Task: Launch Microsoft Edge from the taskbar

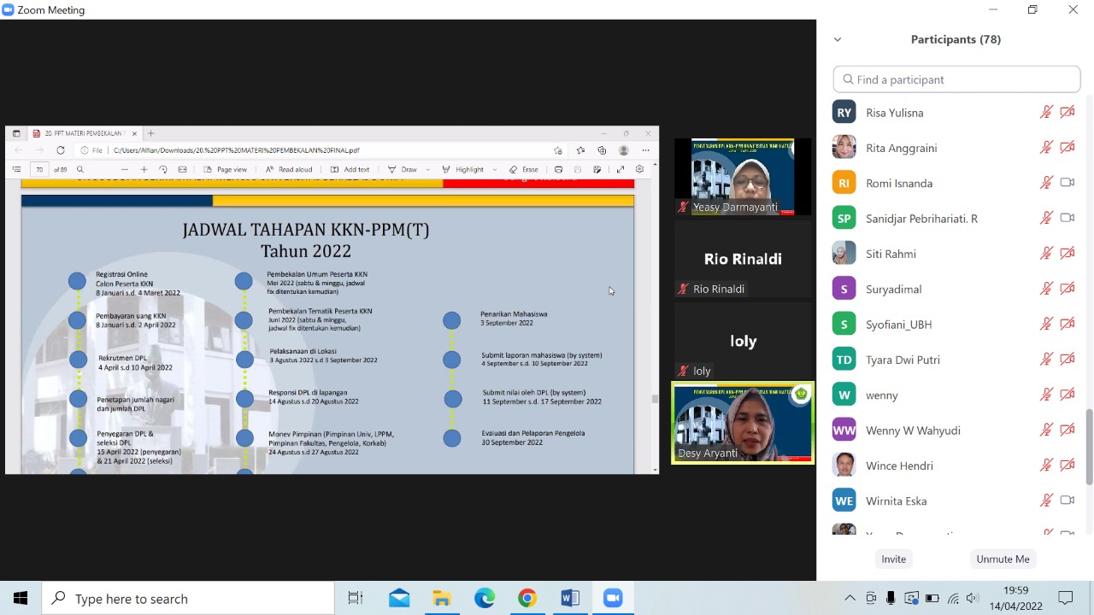Action: tap(485, 598)
